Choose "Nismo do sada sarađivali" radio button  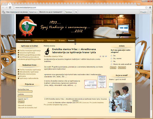(111, 64)
